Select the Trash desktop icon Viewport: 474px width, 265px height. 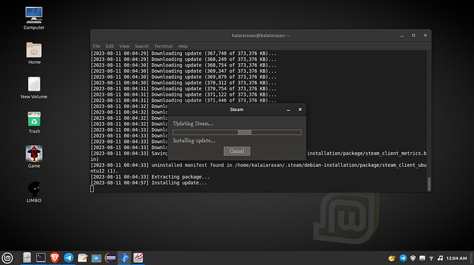[x=34, y=123]
